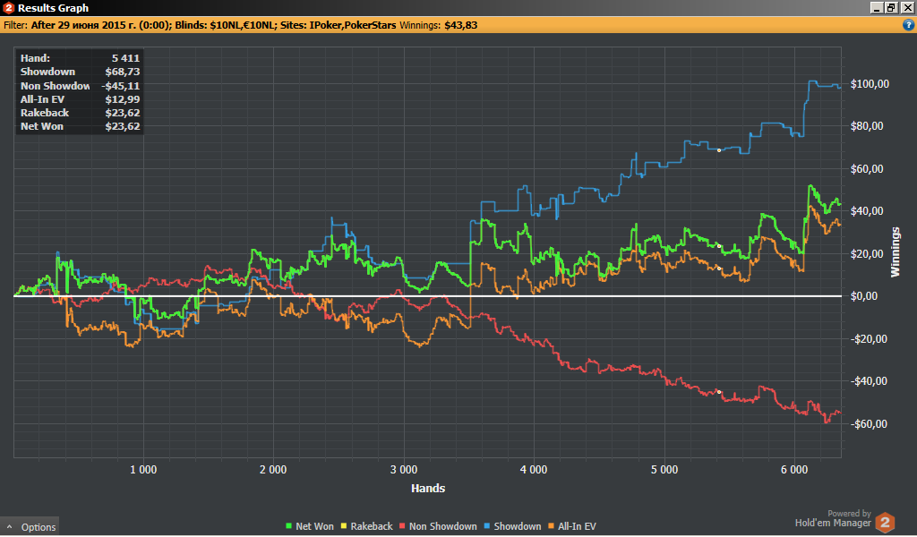Click the -$20,00 y-axis label
Screen dimensions: 917x537
(x=869, y=339)
